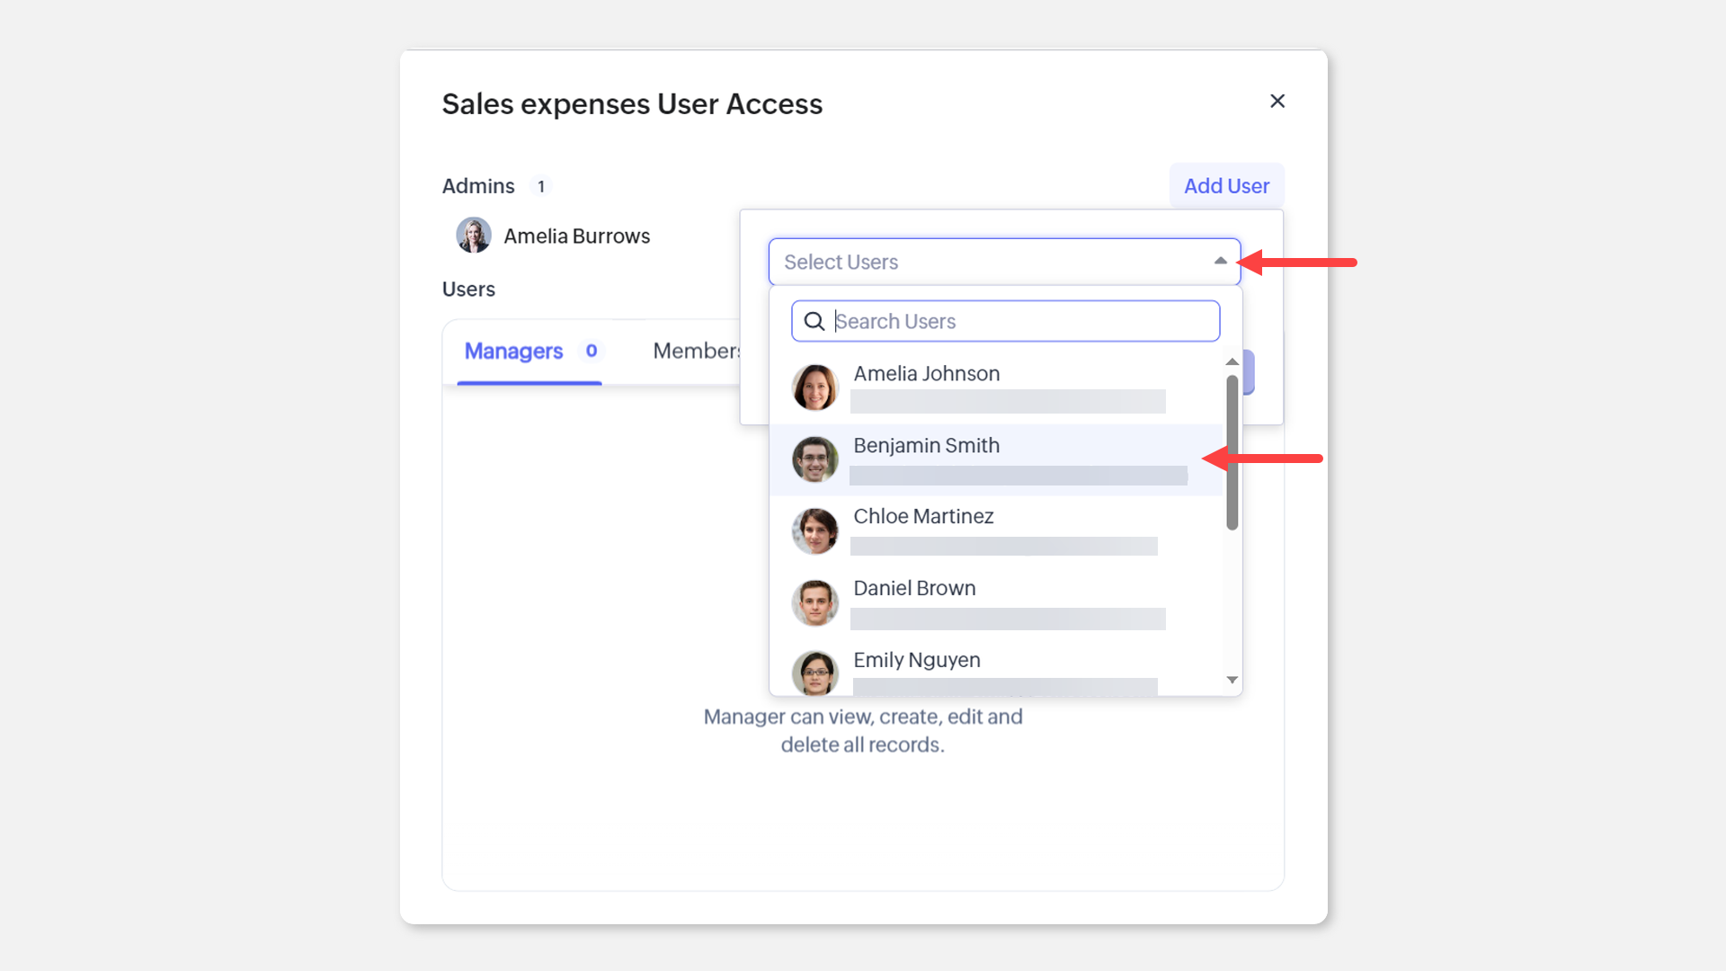Click Amelia Johnson's profile photo

pyautogui.click(x=814, y=388)
